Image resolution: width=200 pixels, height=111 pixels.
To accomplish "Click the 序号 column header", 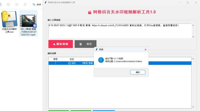I will point(55,59).
